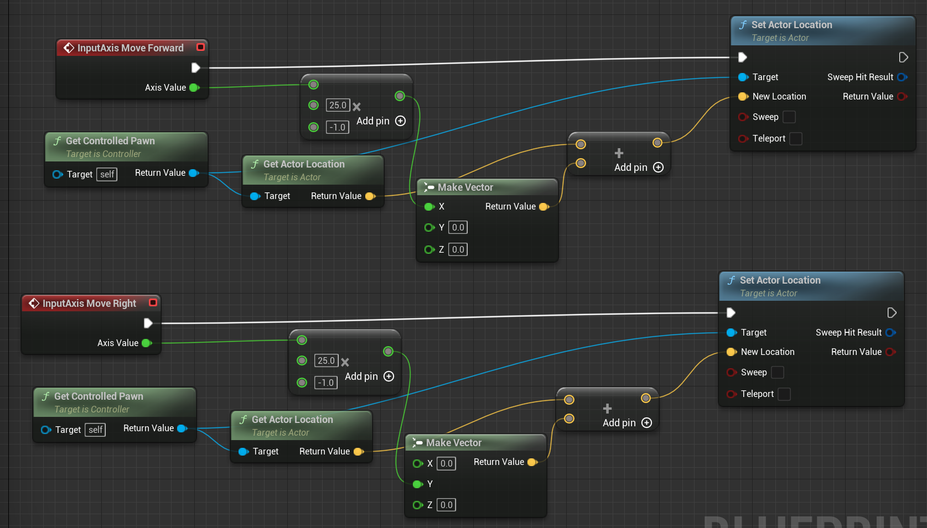The image size is (927, 528).
Task: Select the upper Get Controlled Pawn node title
Action: (110, 141)
